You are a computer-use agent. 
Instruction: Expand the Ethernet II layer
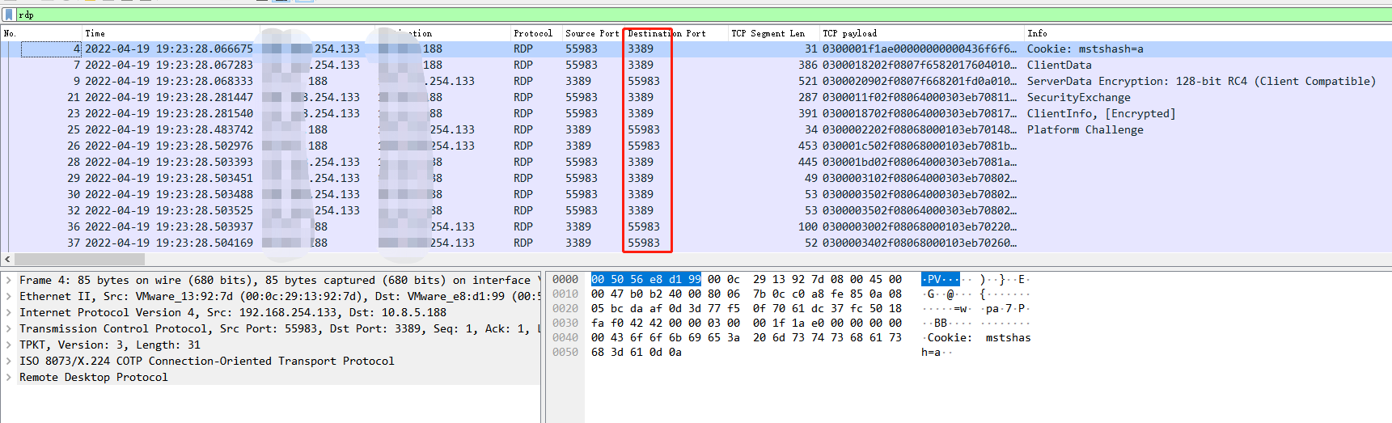pos(8,297)
